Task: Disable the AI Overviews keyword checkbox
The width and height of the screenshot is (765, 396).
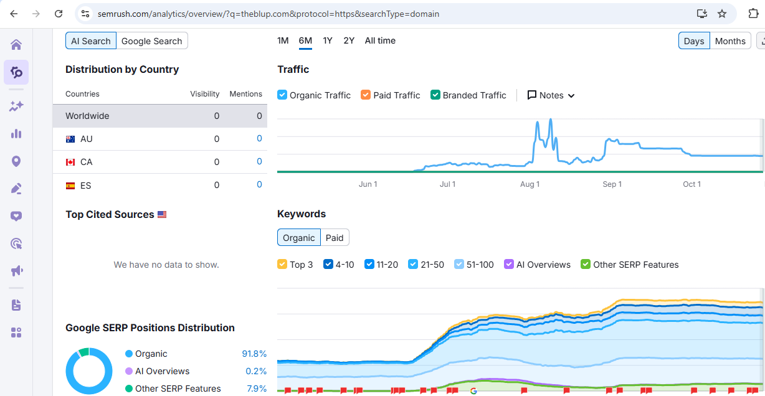Action: tap(509, 265)
